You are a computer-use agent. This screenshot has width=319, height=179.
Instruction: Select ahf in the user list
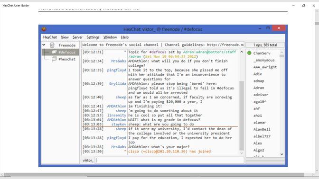256,108
